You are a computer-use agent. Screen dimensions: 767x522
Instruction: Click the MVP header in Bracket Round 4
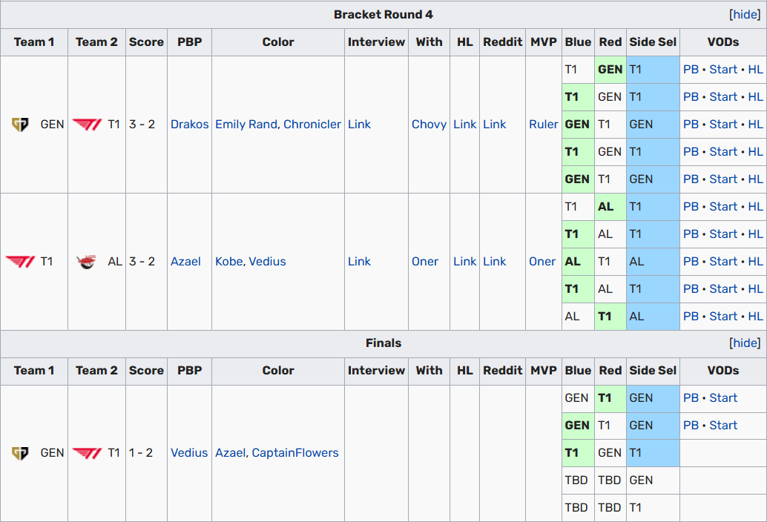point(544,42)
